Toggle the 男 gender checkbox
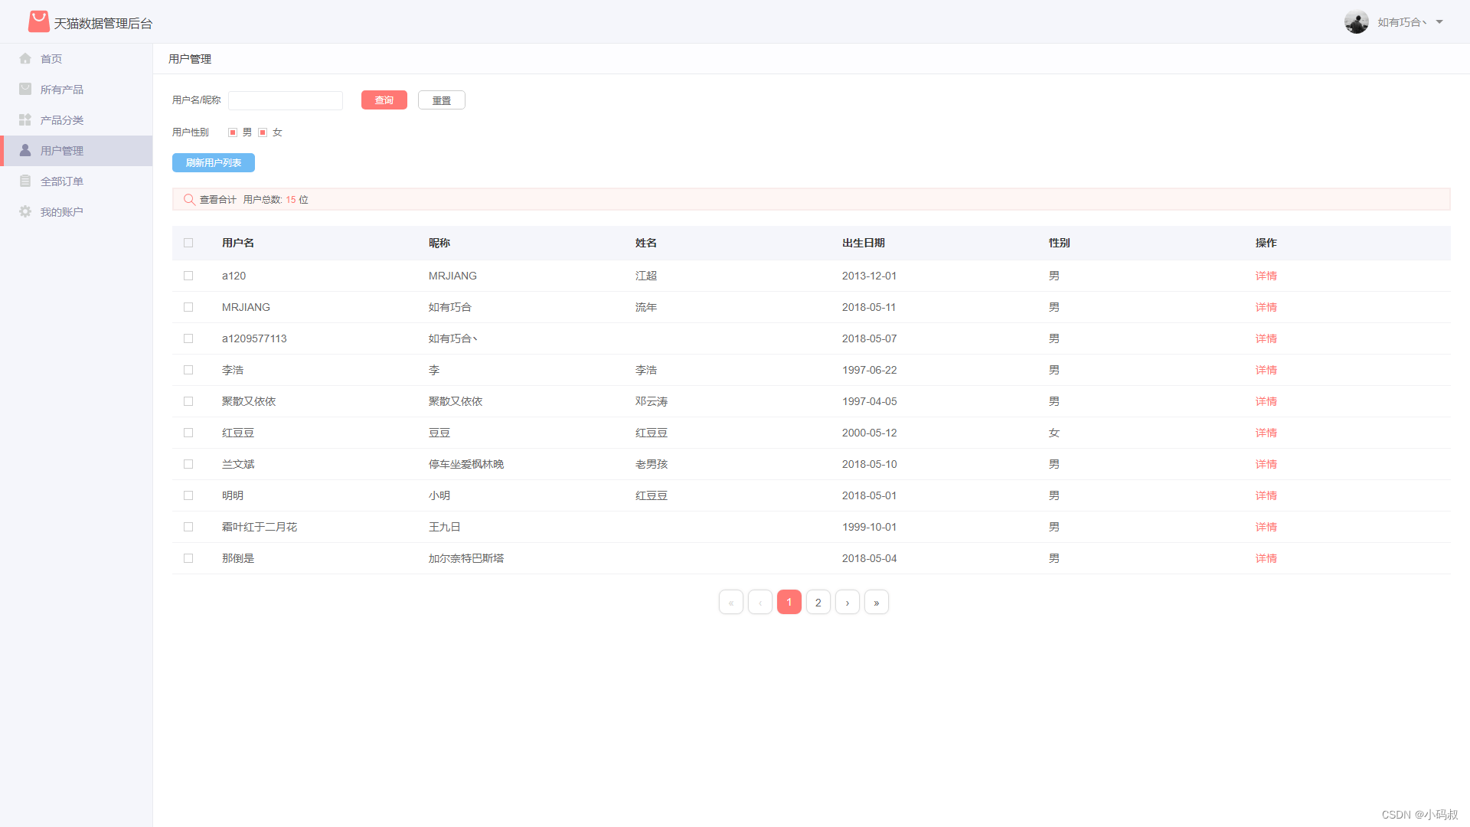Image resolution: width=1470 pixels, height=827 pixels. click(233, 132)
